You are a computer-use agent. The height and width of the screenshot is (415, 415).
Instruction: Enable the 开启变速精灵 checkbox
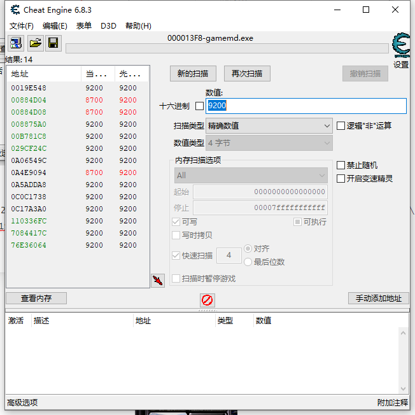341,179
